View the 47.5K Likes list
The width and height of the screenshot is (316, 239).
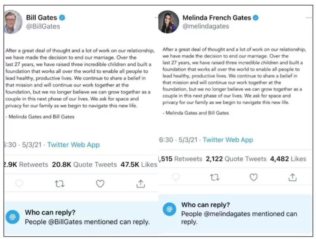tap(139, 164)
